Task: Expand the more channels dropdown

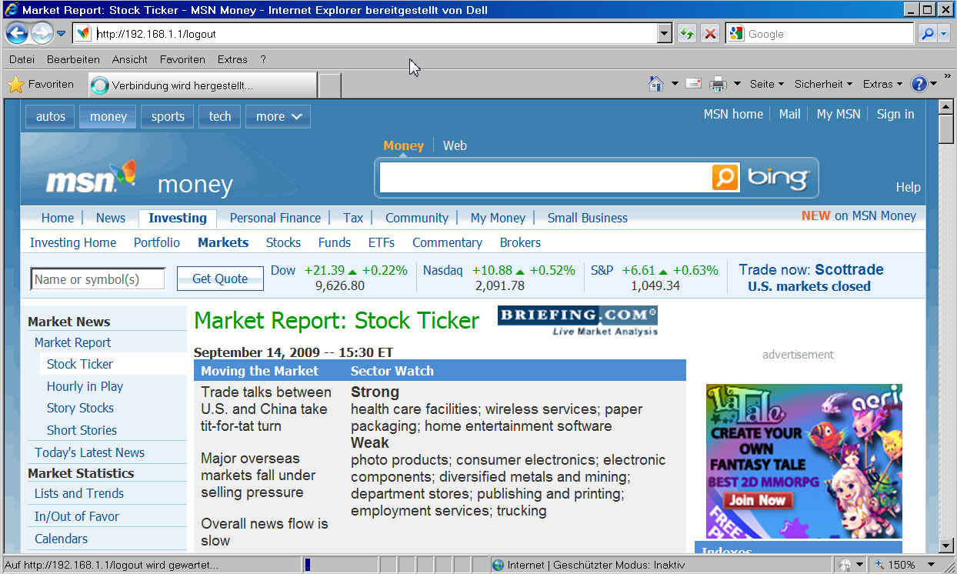Action: coord(278,116)
